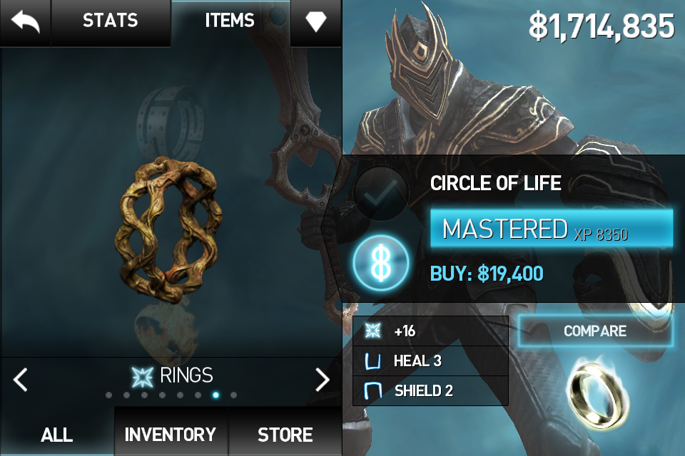Select the rings category star icon
Screen dimensions: 685x456
[143, 376]
